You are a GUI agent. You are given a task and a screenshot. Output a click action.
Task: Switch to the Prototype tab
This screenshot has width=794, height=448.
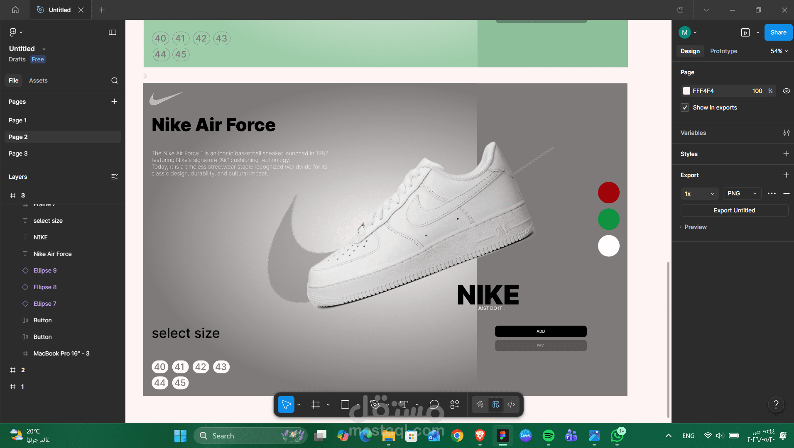click(723, 51)
